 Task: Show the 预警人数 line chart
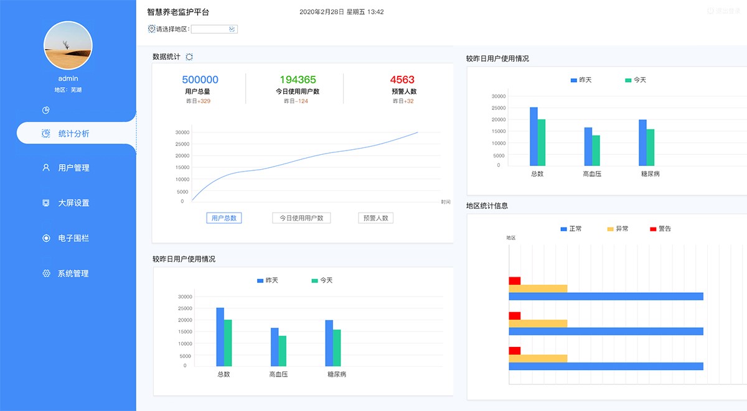point(376,218)
